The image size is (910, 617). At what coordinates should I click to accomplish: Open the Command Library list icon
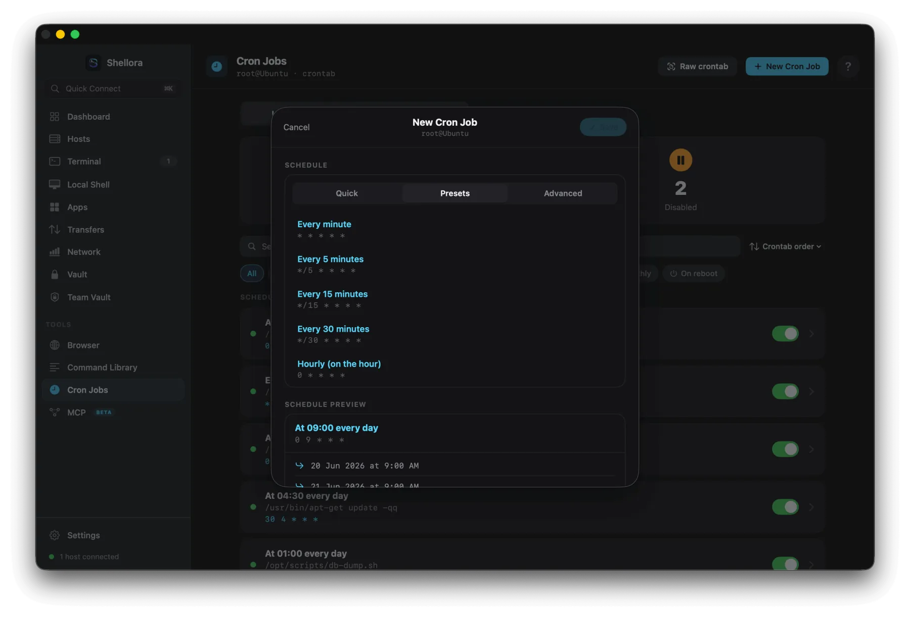pos(55,367)
